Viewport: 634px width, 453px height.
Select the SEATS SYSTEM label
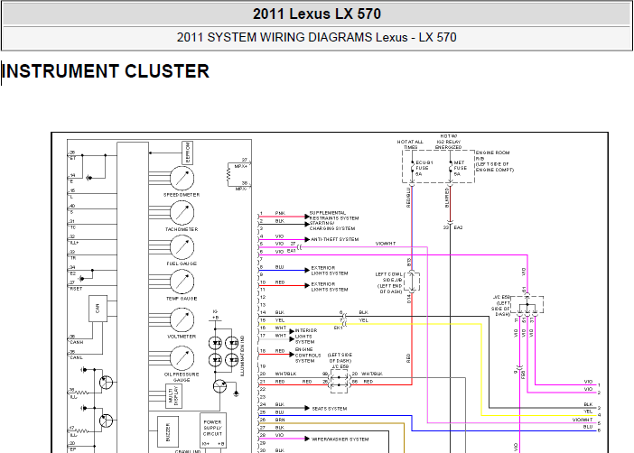click(x=329, y=409)
